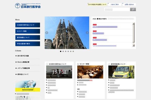Select the third slideshow dot
Image resolution: width=151 pixels, height=100 pixels.
point(66,51)
